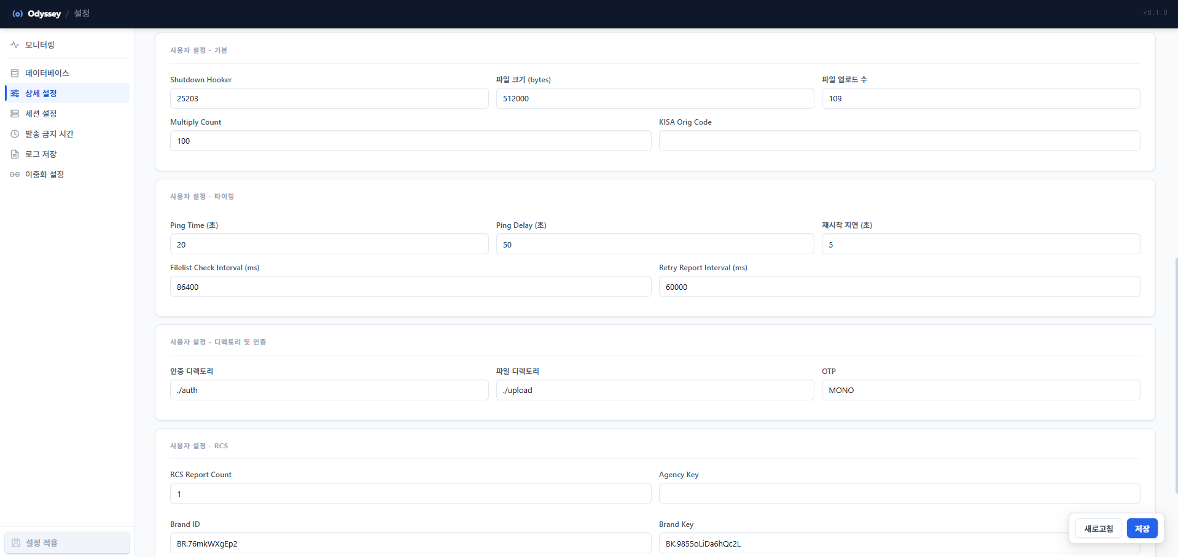Click the 'OTP' label

(829, 372)
